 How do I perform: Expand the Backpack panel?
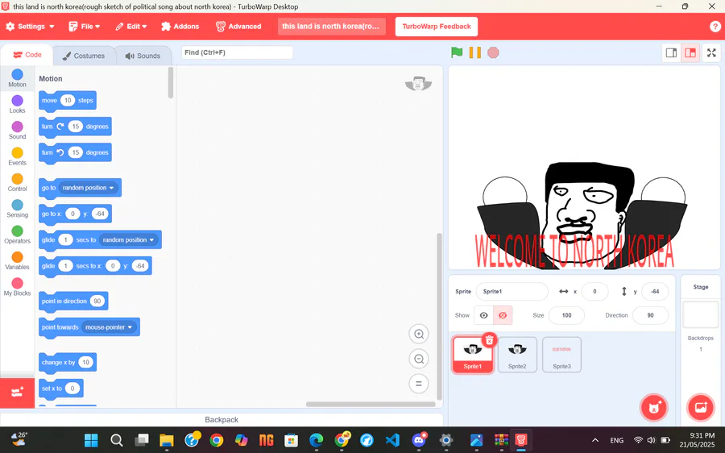tap(222, 420)
